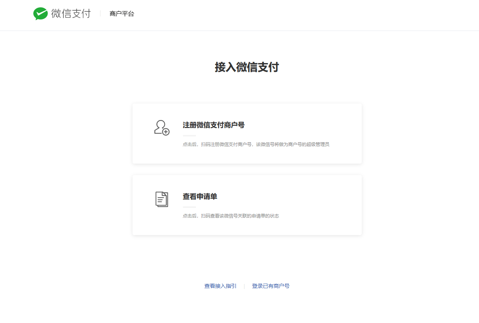
Task: Click the stacked-pages application form icon
Action: click(161, 199)
